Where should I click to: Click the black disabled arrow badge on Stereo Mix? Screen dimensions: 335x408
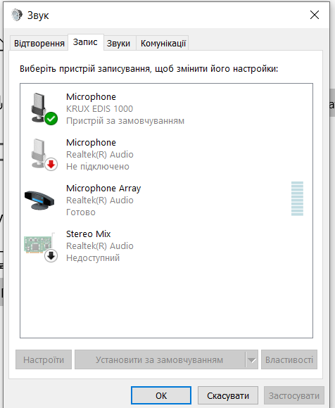point(51,256)
